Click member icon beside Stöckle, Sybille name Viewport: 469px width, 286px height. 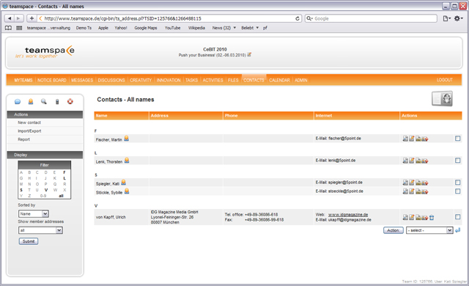(127, 191)
